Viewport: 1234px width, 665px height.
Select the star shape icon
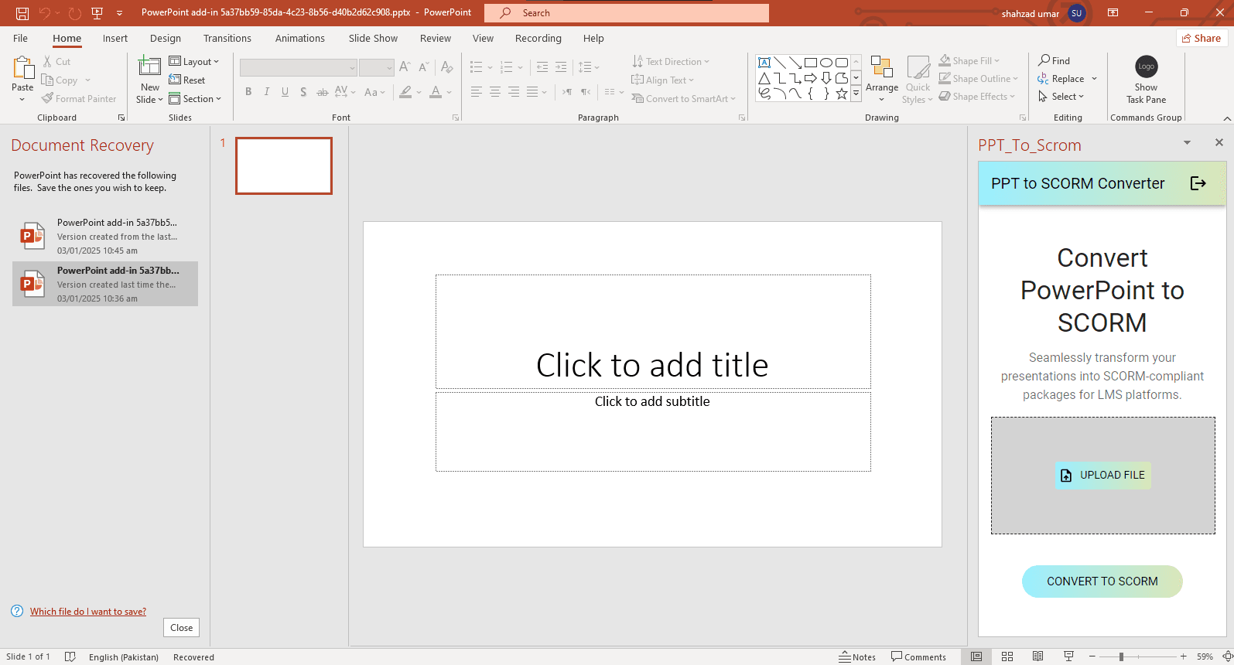[x=842, y=94]
